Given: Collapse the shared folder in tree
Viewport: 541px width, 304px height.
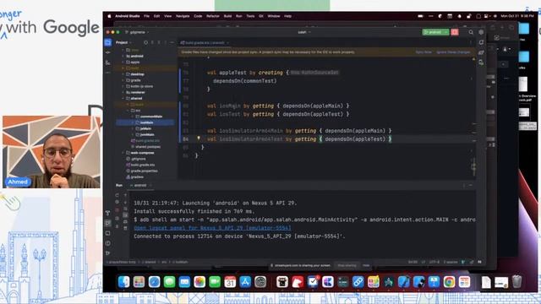Looking at the screenshot, I should (123, 98).
